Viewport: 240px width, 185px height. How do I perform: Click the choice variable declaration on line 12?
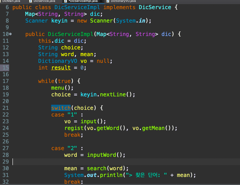pos(71,48)
